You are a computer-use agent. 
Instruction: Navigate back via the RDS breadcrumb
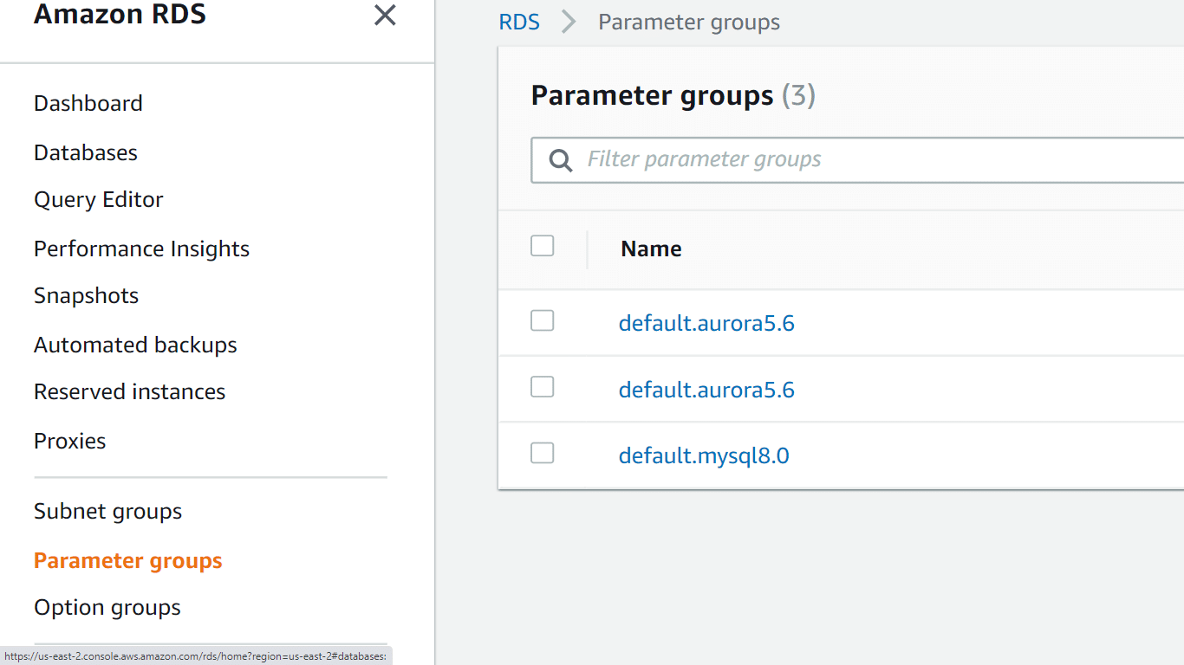(x=519, y=22)
